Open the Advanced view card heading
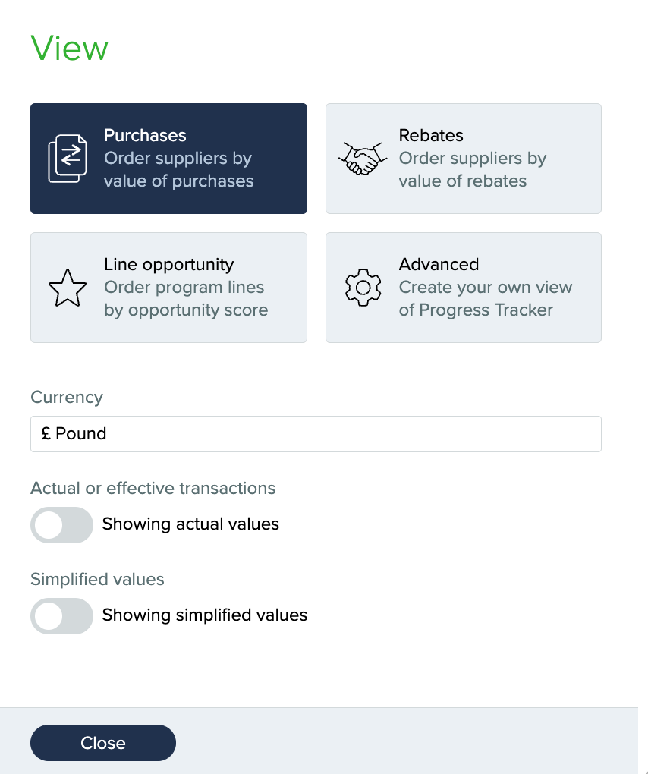This screenshot has width=648, height=774. 439,265
